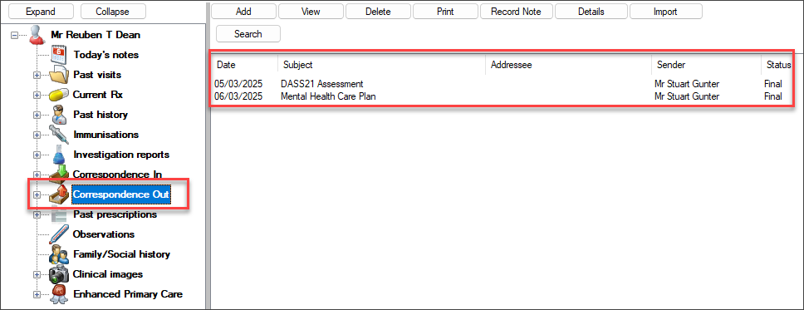Viewport: 804px width, 310px height.
Task: Expand the Past visits tree node
Action: coord(37,75)
